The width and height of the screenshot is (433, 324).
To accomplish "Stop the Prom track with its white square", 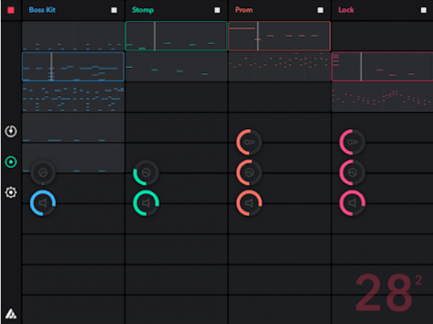I will coord(320,10).
